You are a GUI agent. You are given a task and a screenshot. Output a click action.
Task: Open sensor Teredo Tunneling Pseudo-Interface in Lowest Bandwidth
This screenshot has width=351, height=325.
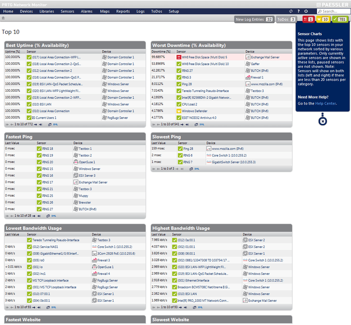56,240
